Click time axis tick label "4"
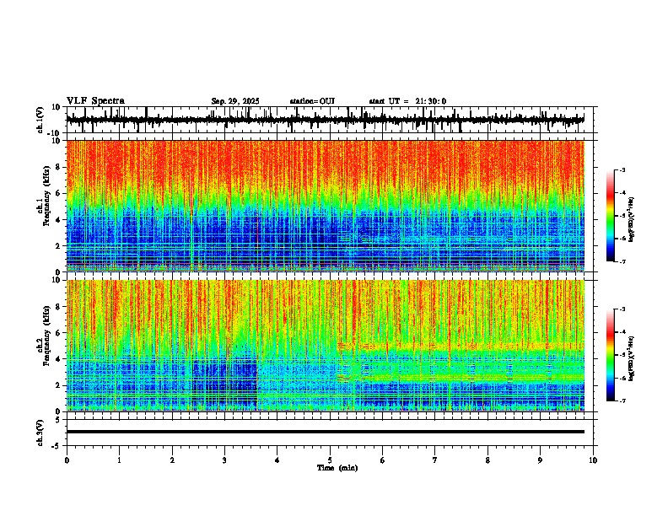 tap(277, 460)
